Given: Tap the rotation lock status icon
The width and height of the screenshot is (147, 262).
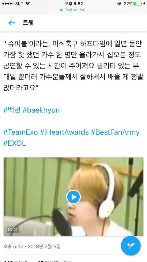Looking at the screenshot, I should pyautogui.click(x=119, y=4).
